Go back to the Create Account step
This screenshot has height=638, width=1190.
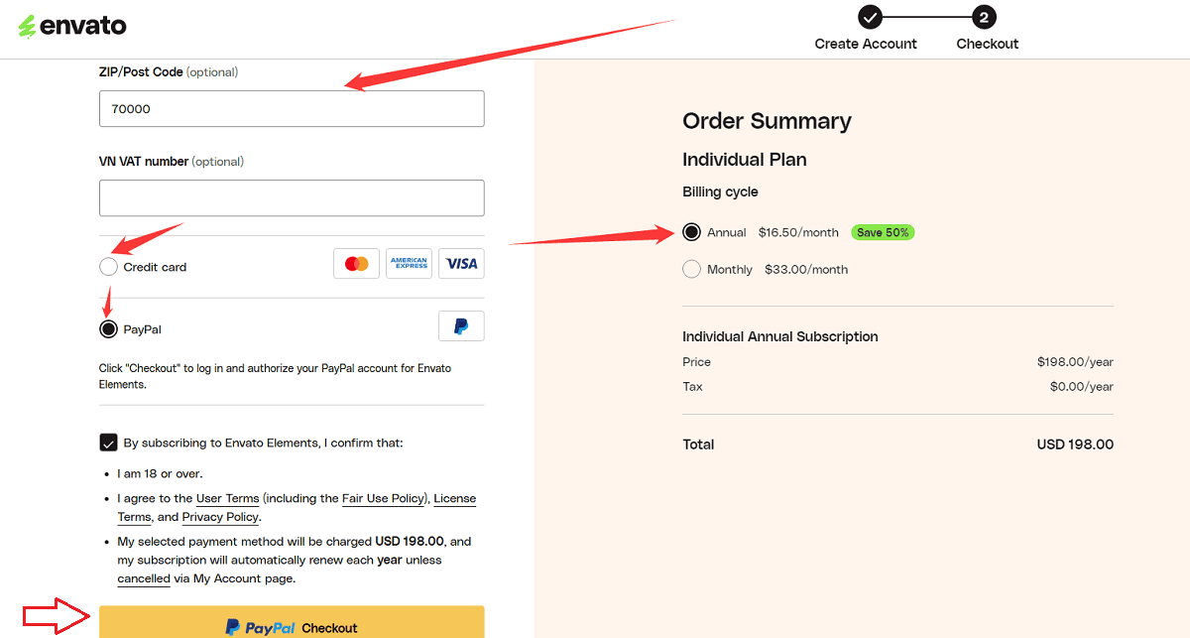[865, 44]
